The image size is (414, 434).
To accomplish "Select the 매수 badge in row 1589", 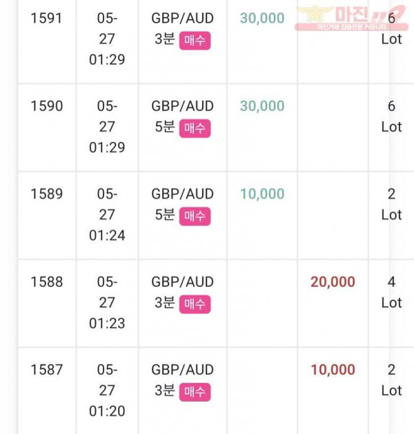I will point(195,216).
